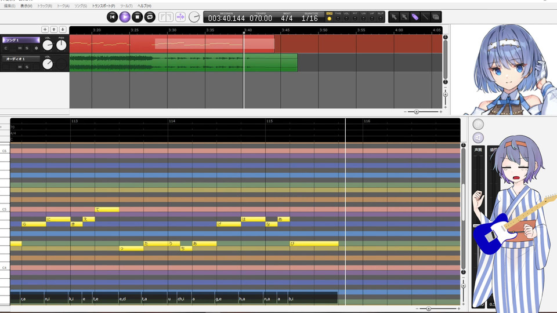557x313 pixels.
Task: Click the 3:50 mark on timeline ruler
Action: (323, 30)
